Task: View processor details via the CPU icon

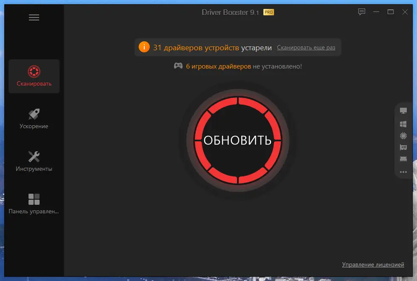Action: (x=403, y=136)
